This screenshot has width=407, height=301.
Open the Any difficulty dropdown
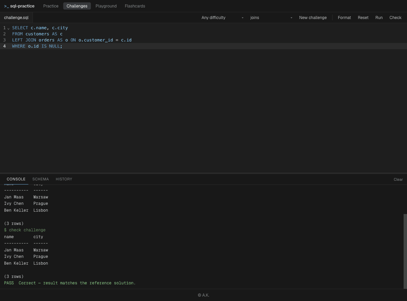coord(222,18)
